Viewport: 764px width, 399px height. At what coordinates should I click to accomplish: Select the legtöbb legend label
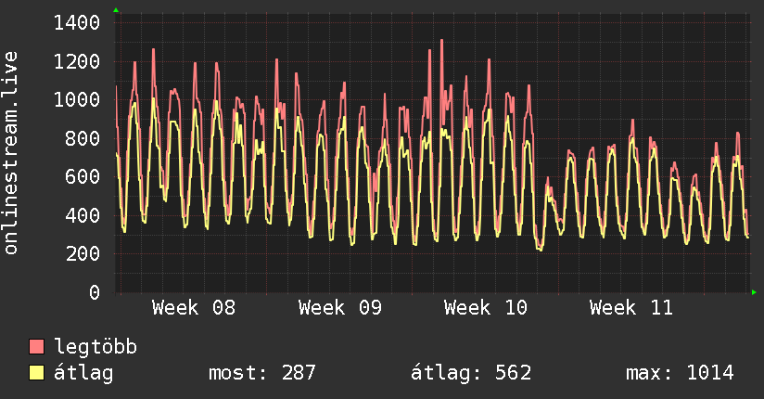[95, 346]
